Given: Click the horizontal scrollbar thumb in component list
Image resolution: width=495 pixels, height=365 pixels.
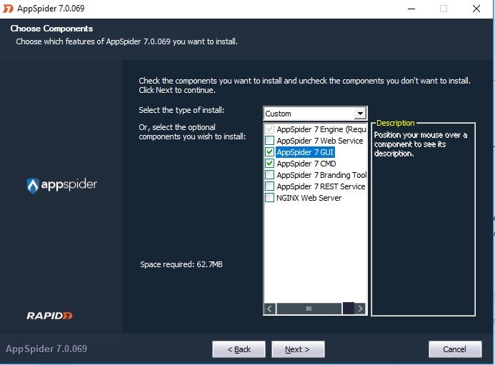Looking at the screenshot, I should point(309,309).
